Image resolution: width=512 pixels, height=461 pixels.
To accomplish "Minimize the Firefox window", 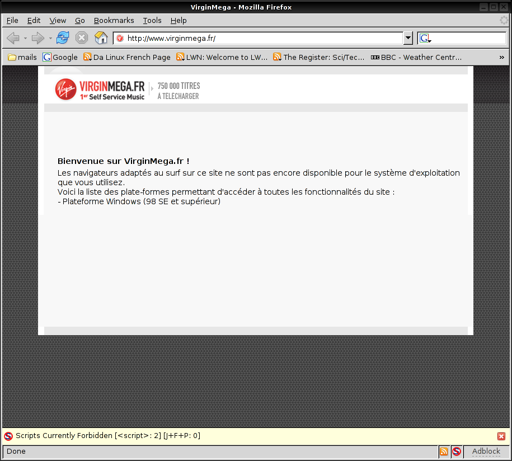I will [x=483, y=7].
